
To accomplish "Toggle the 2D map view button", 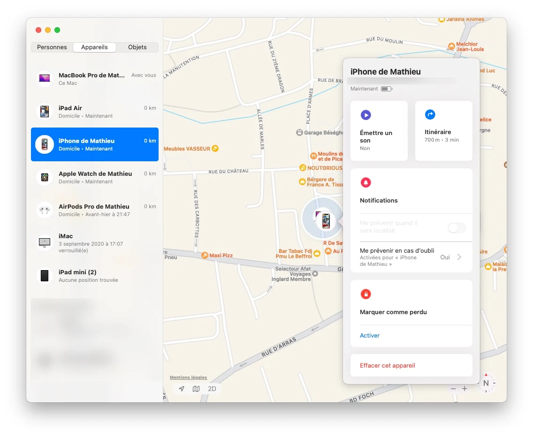I will [x=212, y=389].
